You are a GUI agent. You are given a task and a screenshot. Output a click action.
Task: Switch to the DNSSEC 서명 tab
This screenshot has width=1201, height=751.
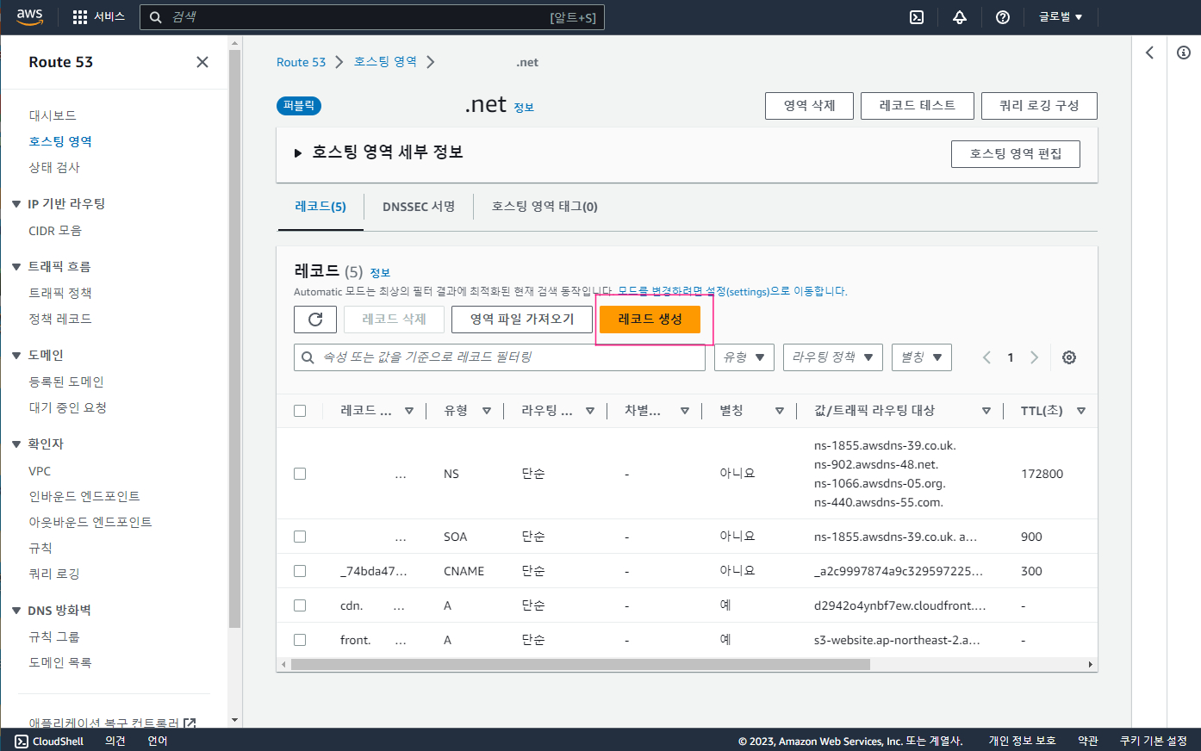pyautogui.click(x=419, y=207)
